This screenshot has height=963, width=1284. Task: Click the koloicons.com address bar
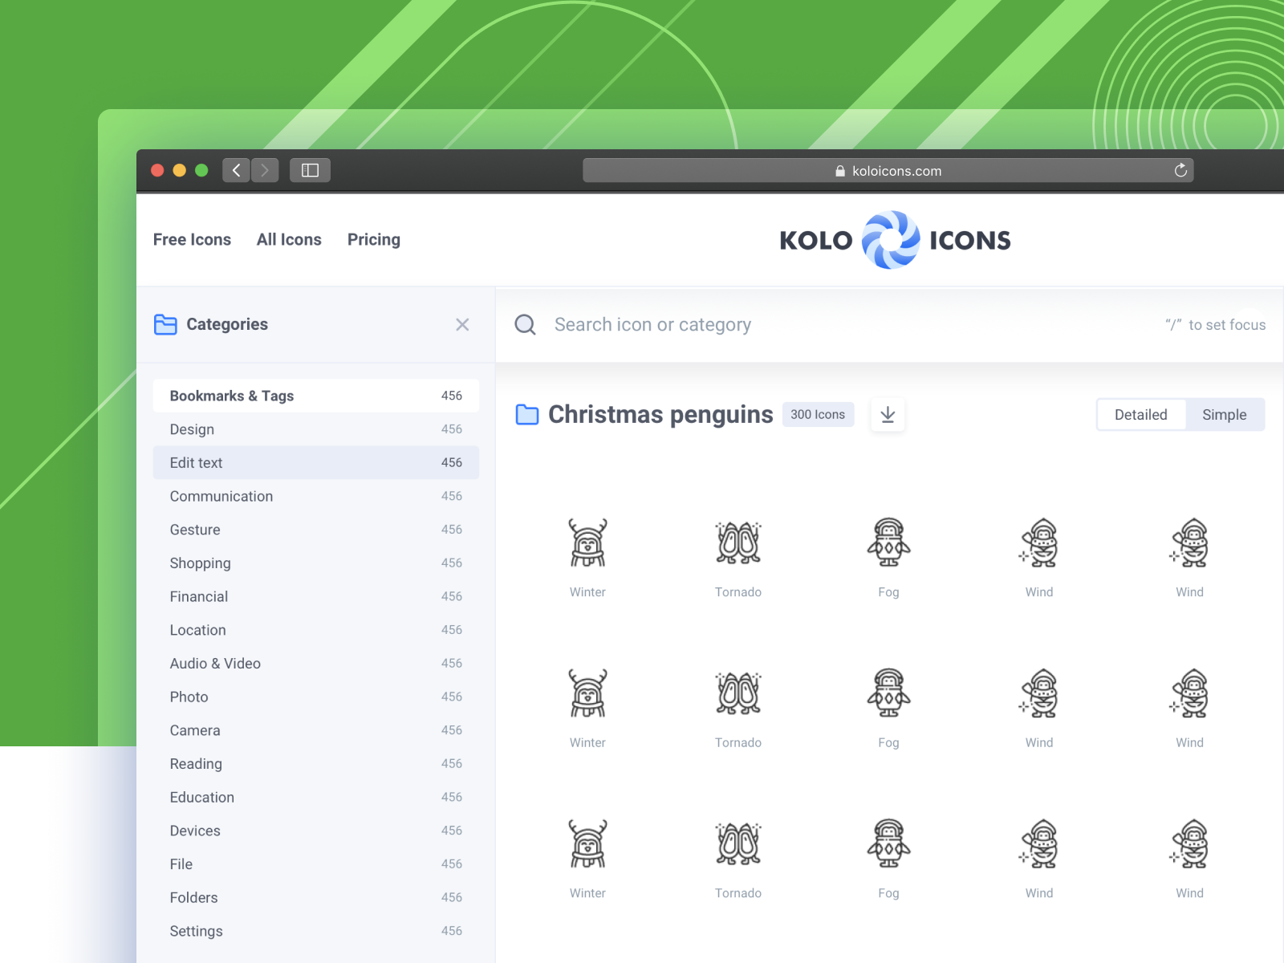tap(888, 170)
